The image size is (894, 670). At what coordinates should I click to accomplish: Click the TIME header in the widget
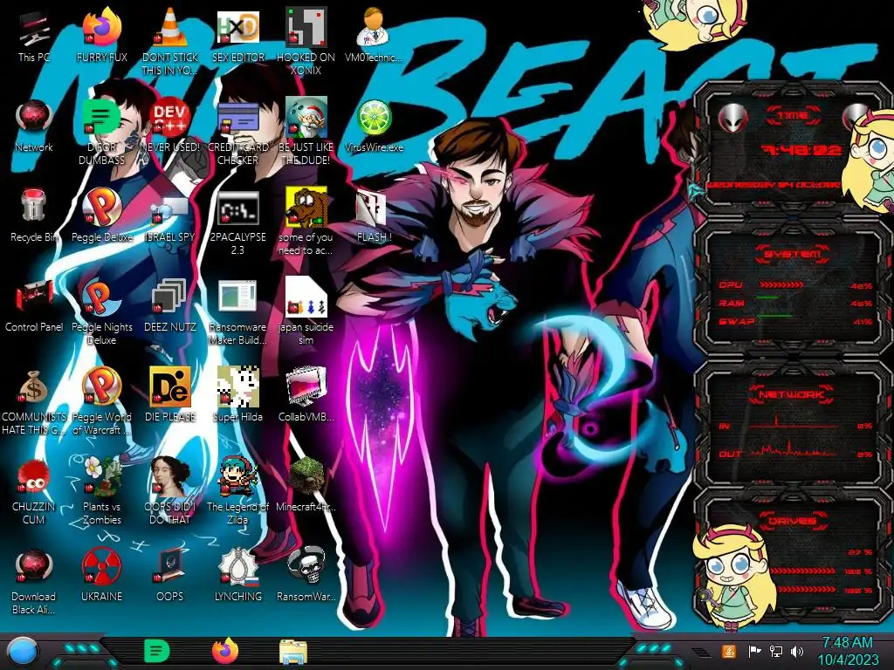click(793, 116)
